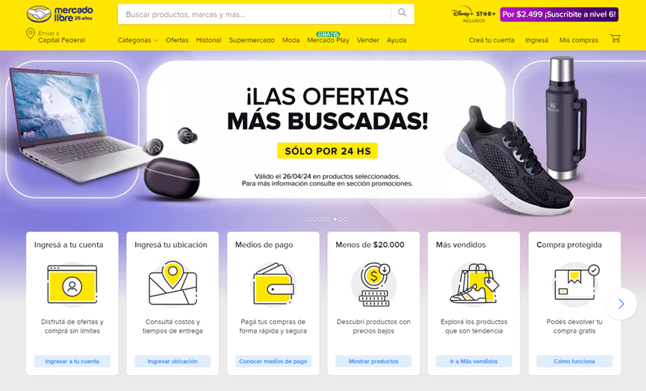Open the Creá tu cuenta link
The width and height of the screenshot is (646, 391).
(x=491, y=40)
